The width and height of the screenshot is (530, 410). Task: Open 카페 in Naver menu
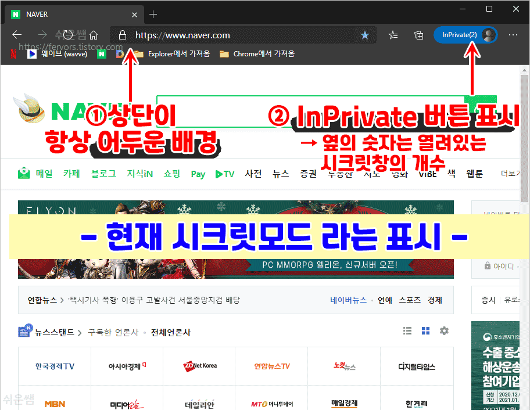pos(71,174)
